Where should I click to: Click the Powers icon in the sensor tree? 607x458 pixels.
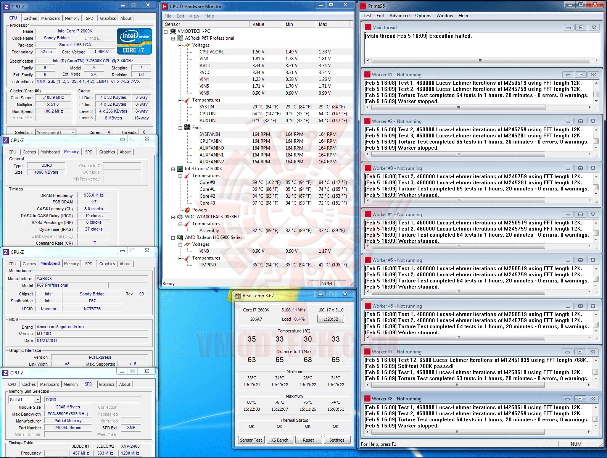pyautogui.click(x=187, y=210)
